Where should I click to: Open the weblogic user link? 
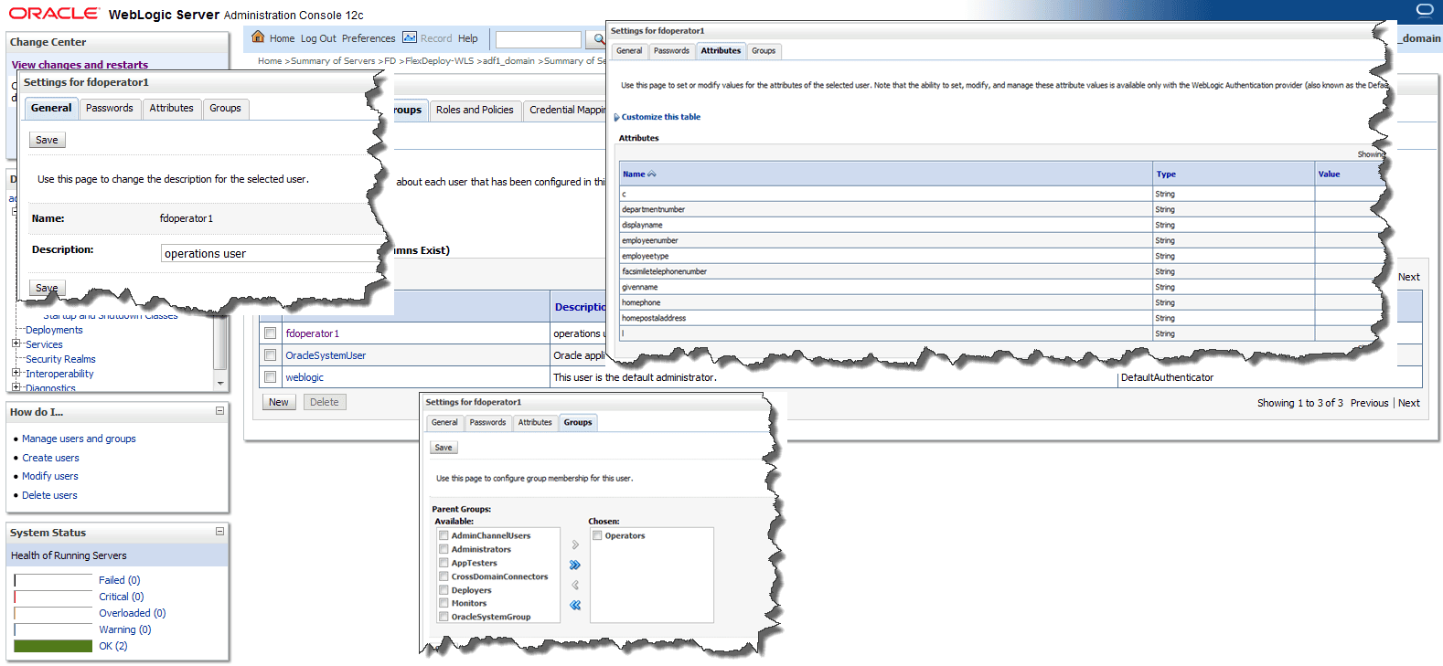coord(305,377)
